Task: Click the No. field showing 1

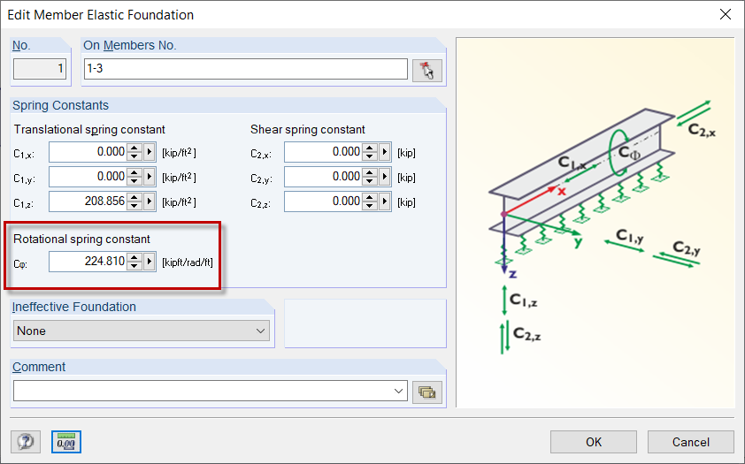Action: click(x=40, y=69)
